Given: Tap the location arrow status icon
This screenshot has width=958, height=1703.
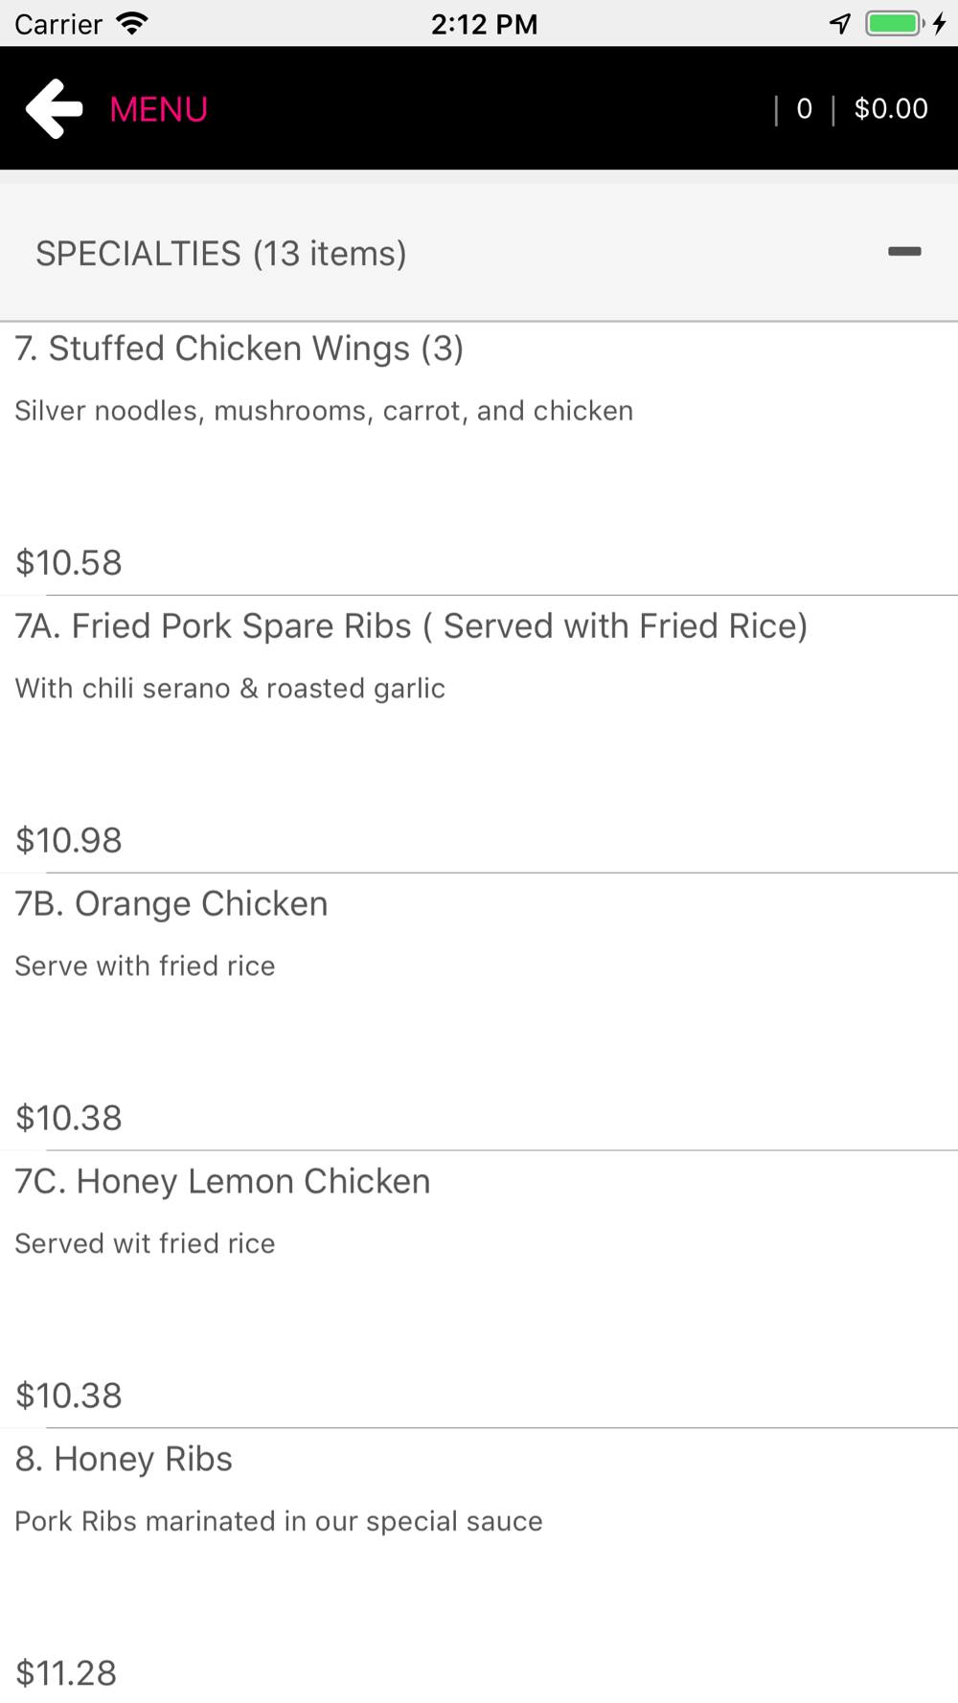Looking at the screenshot, I should [840, 23].
